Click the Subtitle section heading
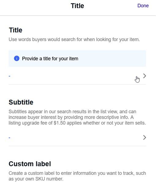Screen dimensions: 156x184 pos(21,102)
